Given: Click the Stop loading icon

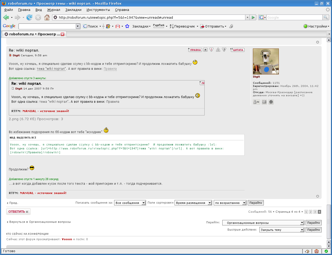Looking at the screenshot, I should (38, 17).
